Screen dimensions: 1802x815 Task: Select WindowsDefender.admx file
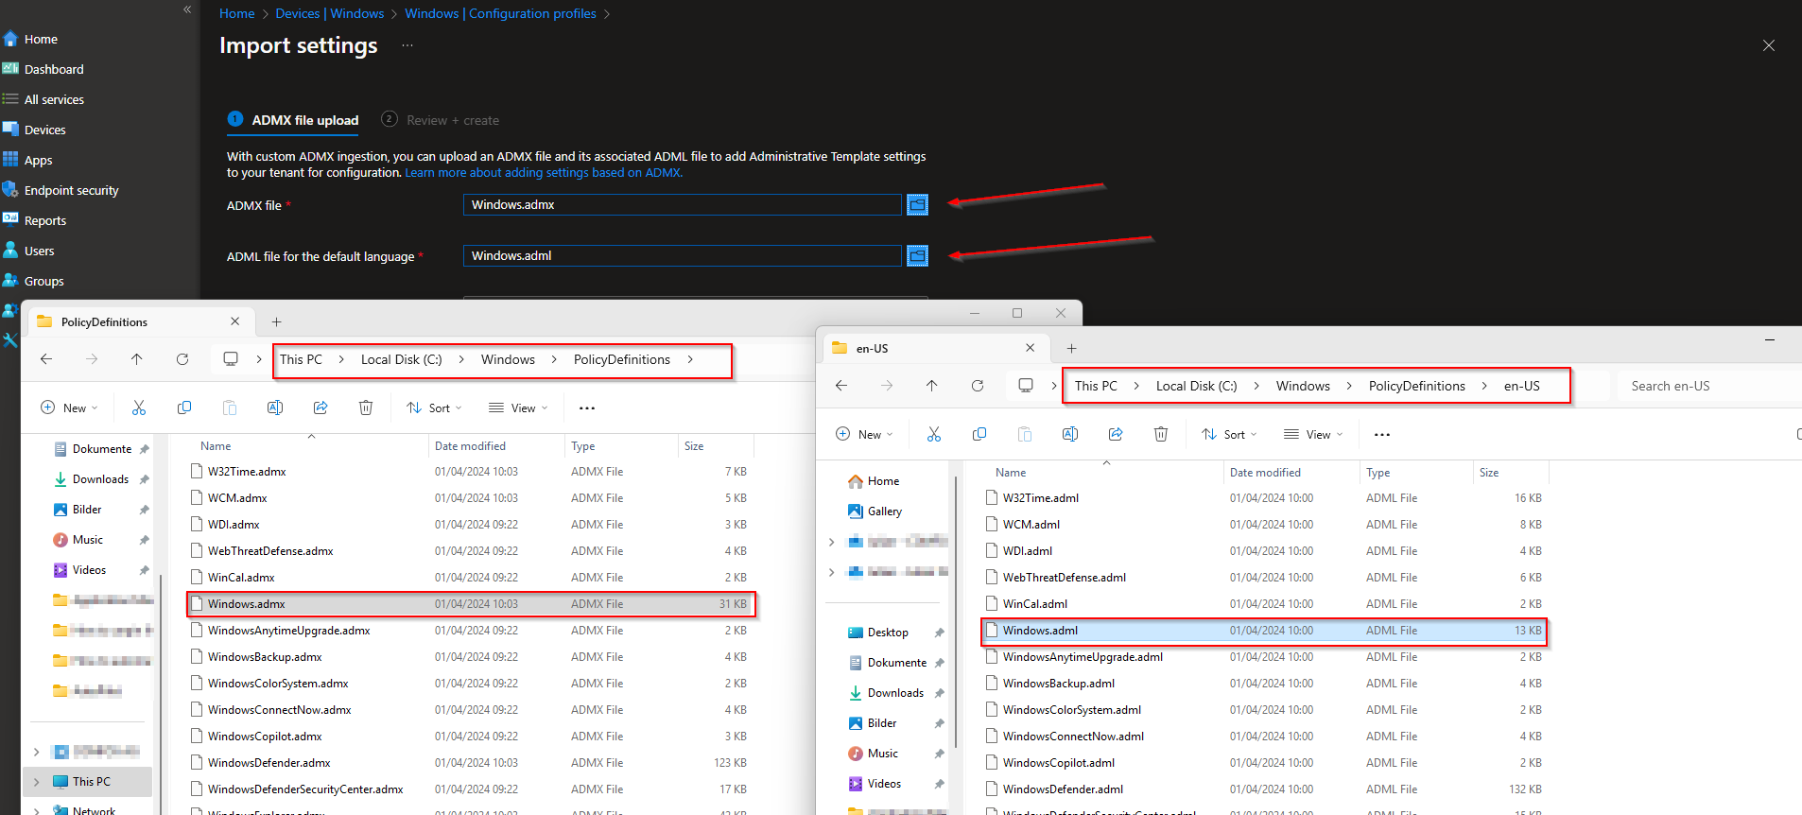[x=269, y=763]
